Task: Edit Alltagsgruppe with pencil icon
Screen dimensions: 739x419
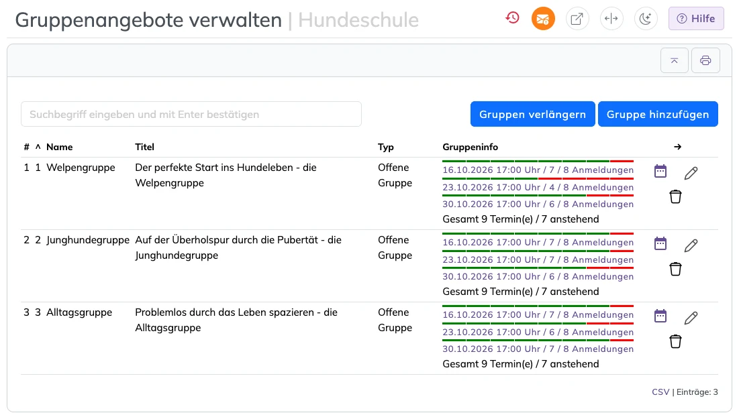Action: pyautogui.click(x=691, y=318)
